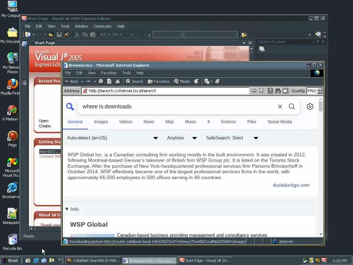Switch to CollabNet SearXNG K-Meleon taskbar button
The height and width of the screenshot is (265, 353).
93,261
